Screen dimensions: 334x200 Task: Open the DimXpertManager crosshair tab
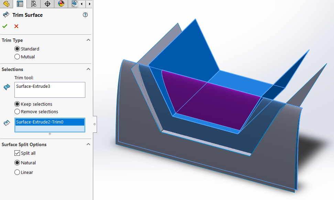point(47,4)
